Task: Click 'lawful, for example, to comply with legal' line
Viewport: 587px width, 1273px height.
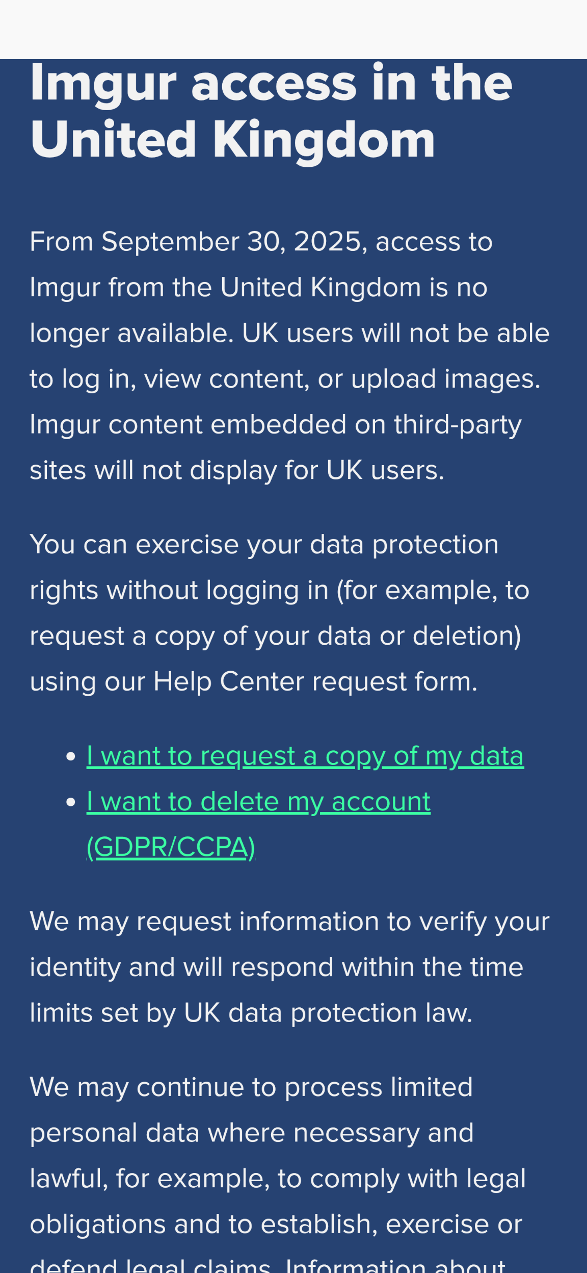Action: tap(278, 1179)
